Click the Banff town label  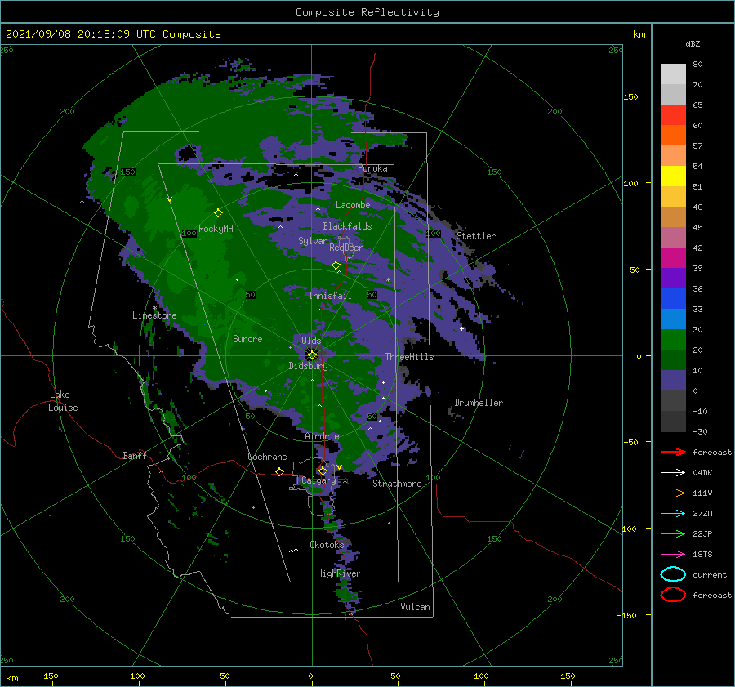click(135, 455)
